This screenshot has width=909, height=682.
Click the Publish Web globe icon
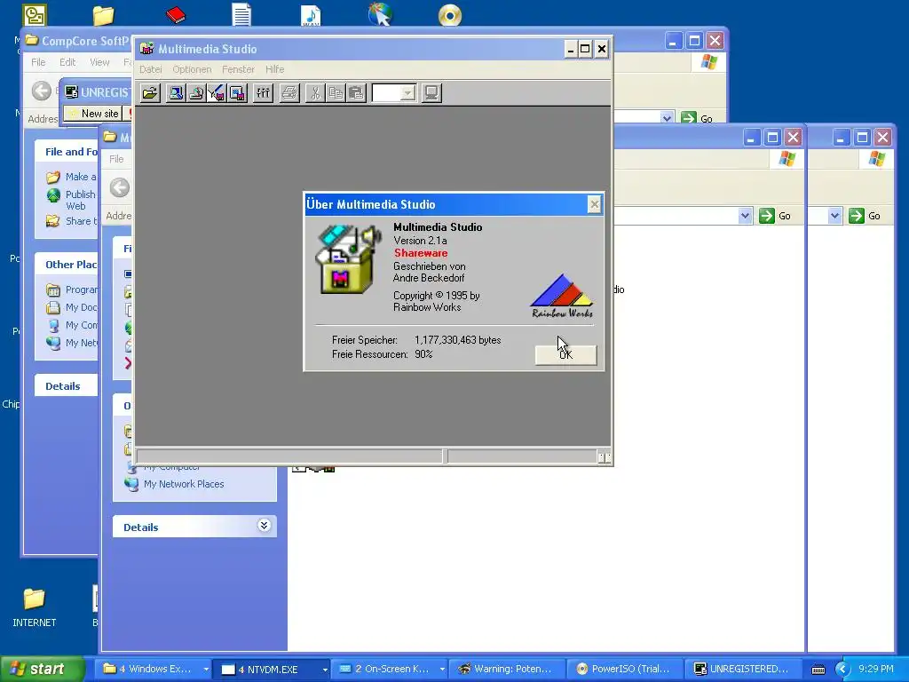(53, 195)
